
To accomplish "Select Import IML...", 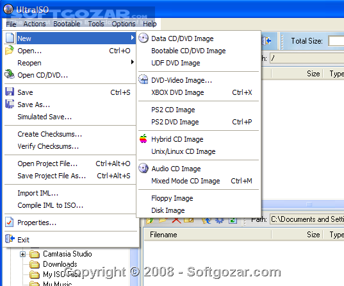I will click(70, 193).
